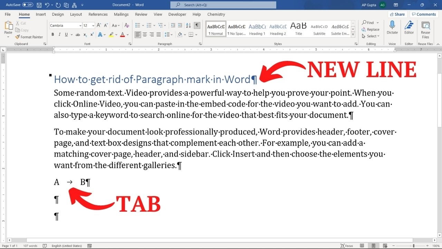The height and width of the screenshot is (249, 442).
Task: Toggle Italic formatting
Action: coord(59,35)
